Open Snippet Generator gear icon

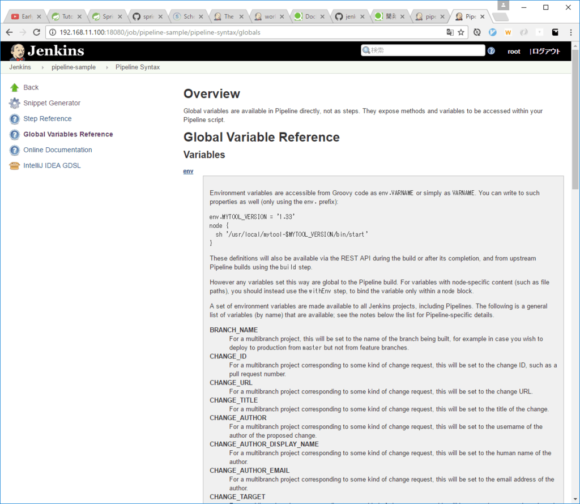[x=14, y=103]
